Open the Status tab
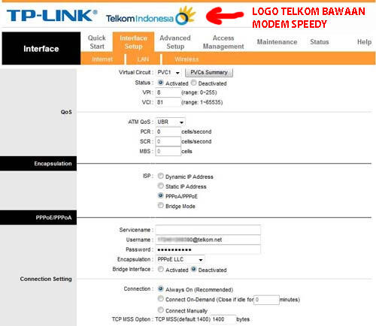This screenshot has height=326, width=376. 320,42
